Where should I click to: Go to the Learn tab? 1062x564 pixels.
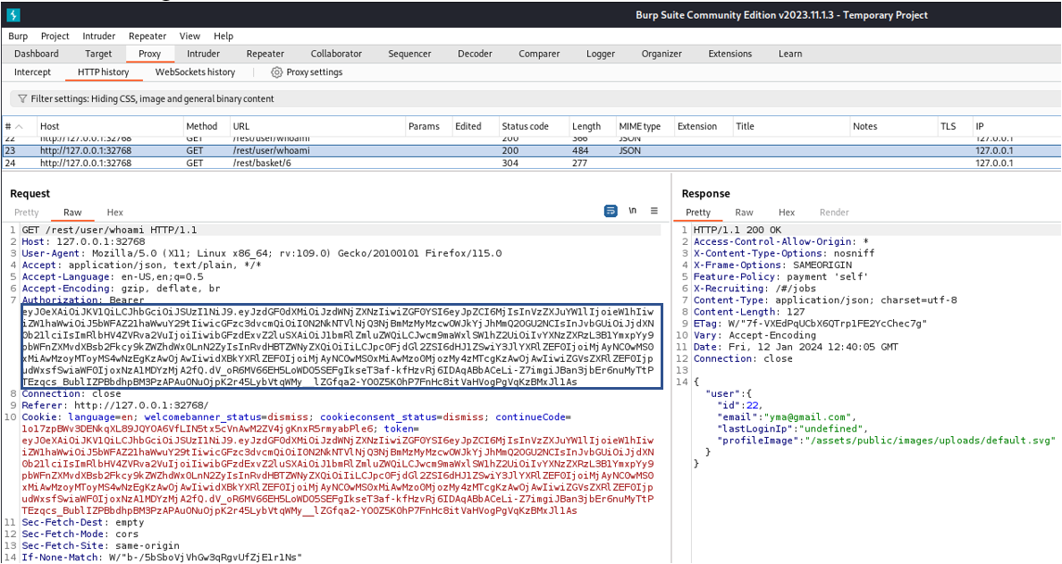[790, 54]
